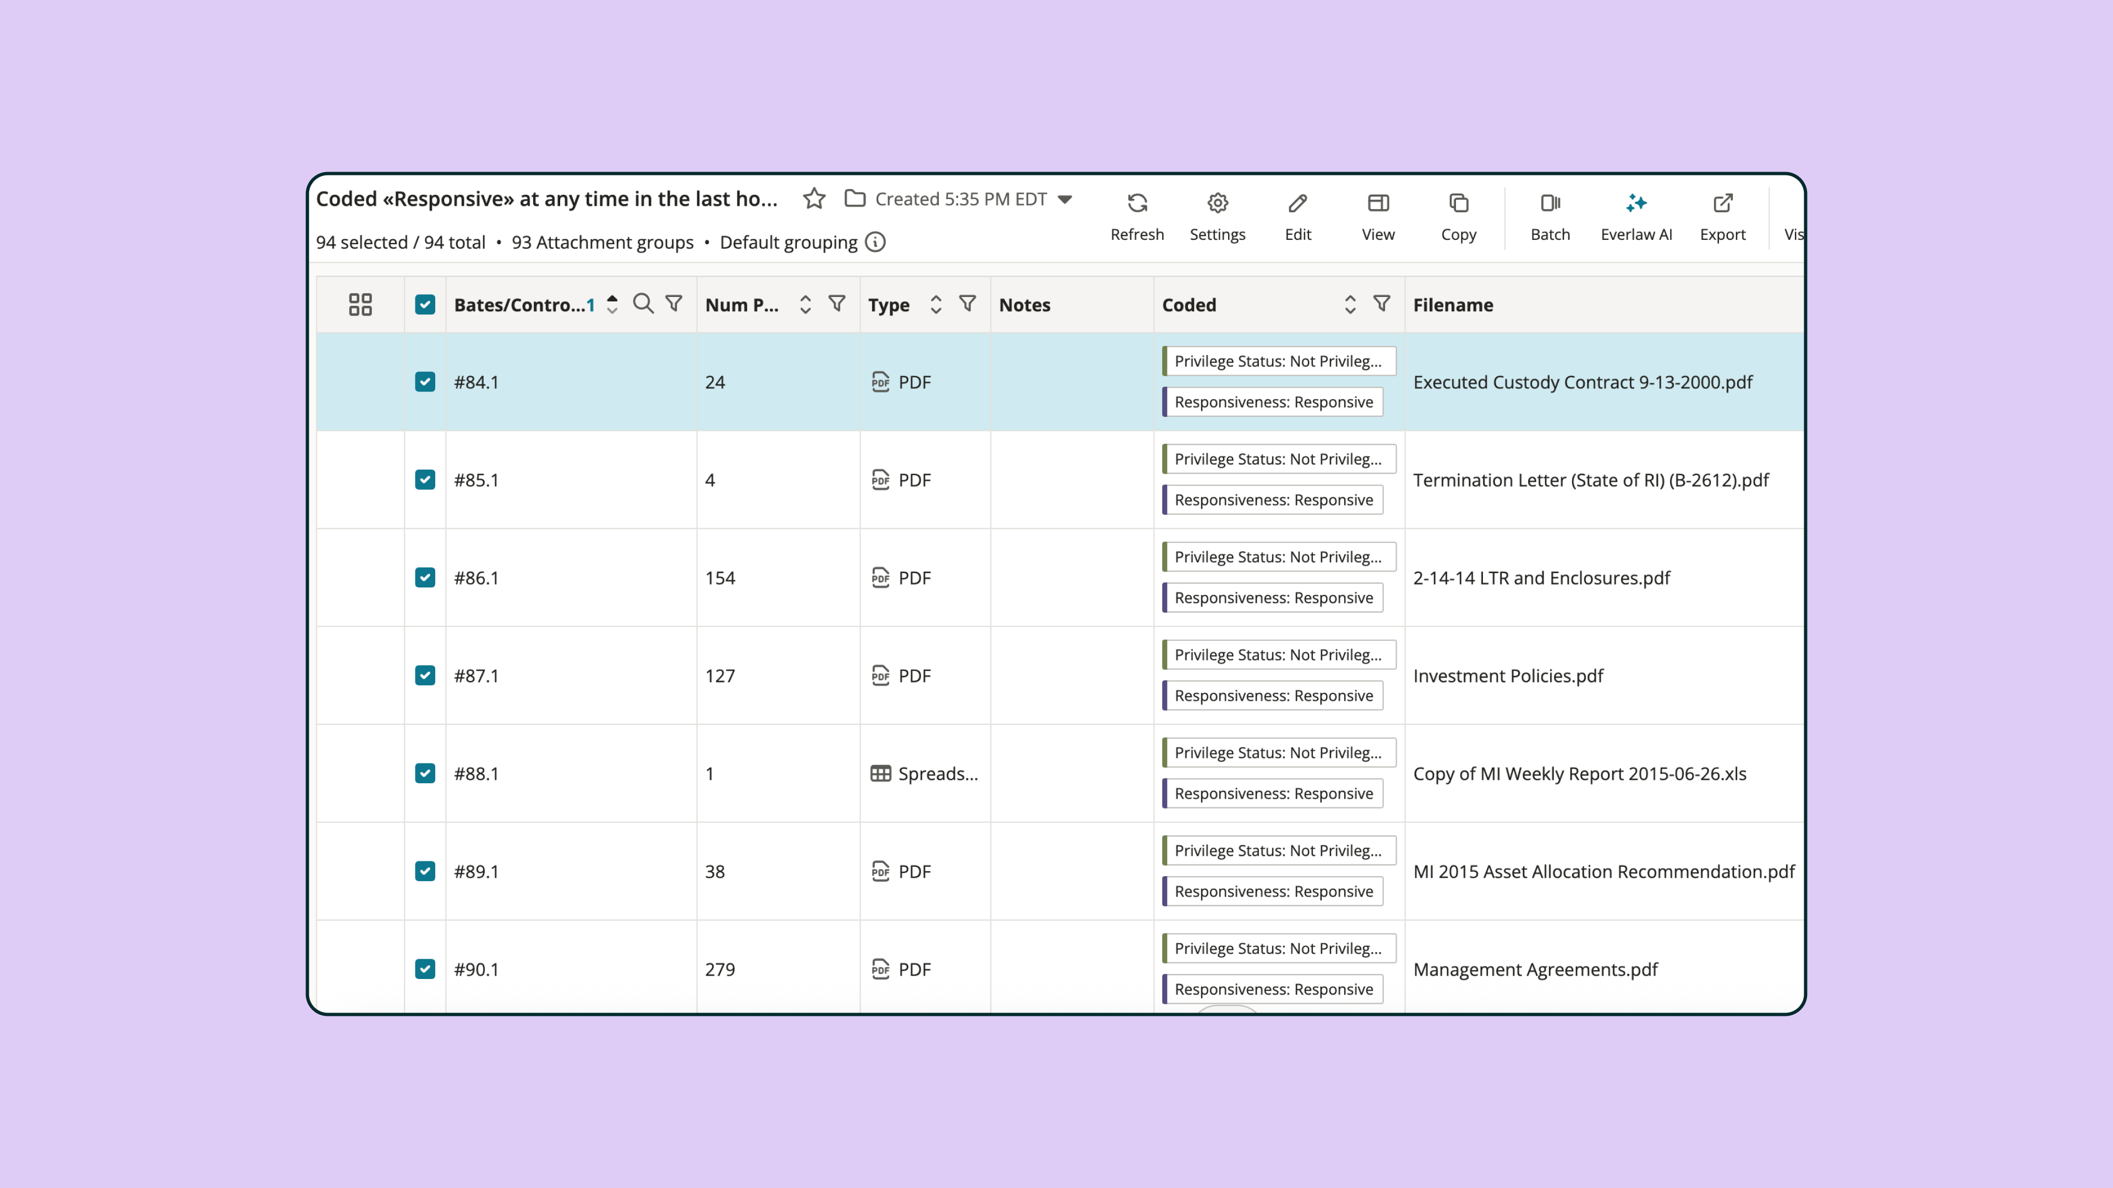2113x1188 pixels.
Task: Star this search as favorite
Action: (x=814, y=199)
